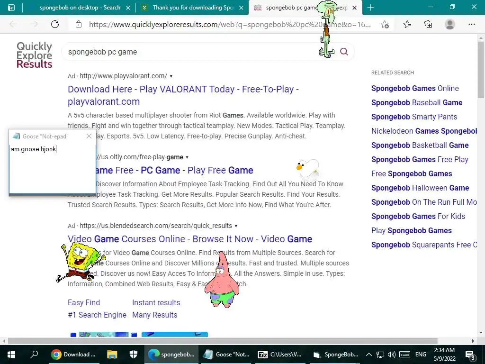Viewport: 485px width, 364px height.
Task: Open Windows Security shield in taskbar
Action: pos(133,355)
